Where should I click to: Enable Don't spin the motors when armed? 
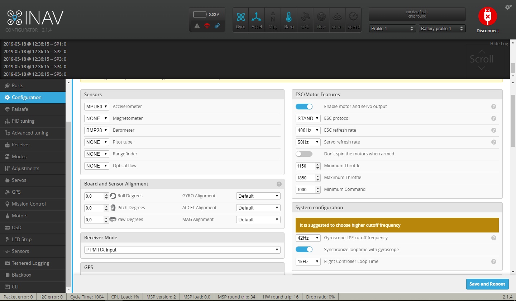(x=304, y=154)
